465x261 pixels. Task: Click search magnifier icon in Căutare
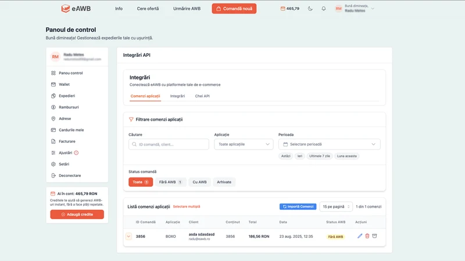[134, 144]
